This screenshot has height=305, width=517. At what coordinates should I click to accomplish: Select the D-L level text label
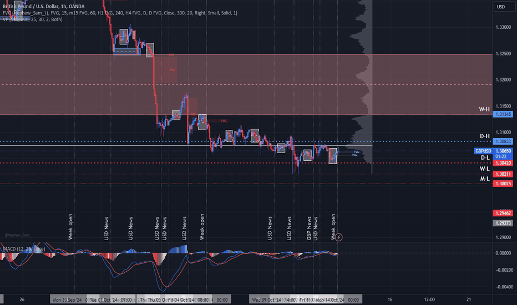(485, 157)
